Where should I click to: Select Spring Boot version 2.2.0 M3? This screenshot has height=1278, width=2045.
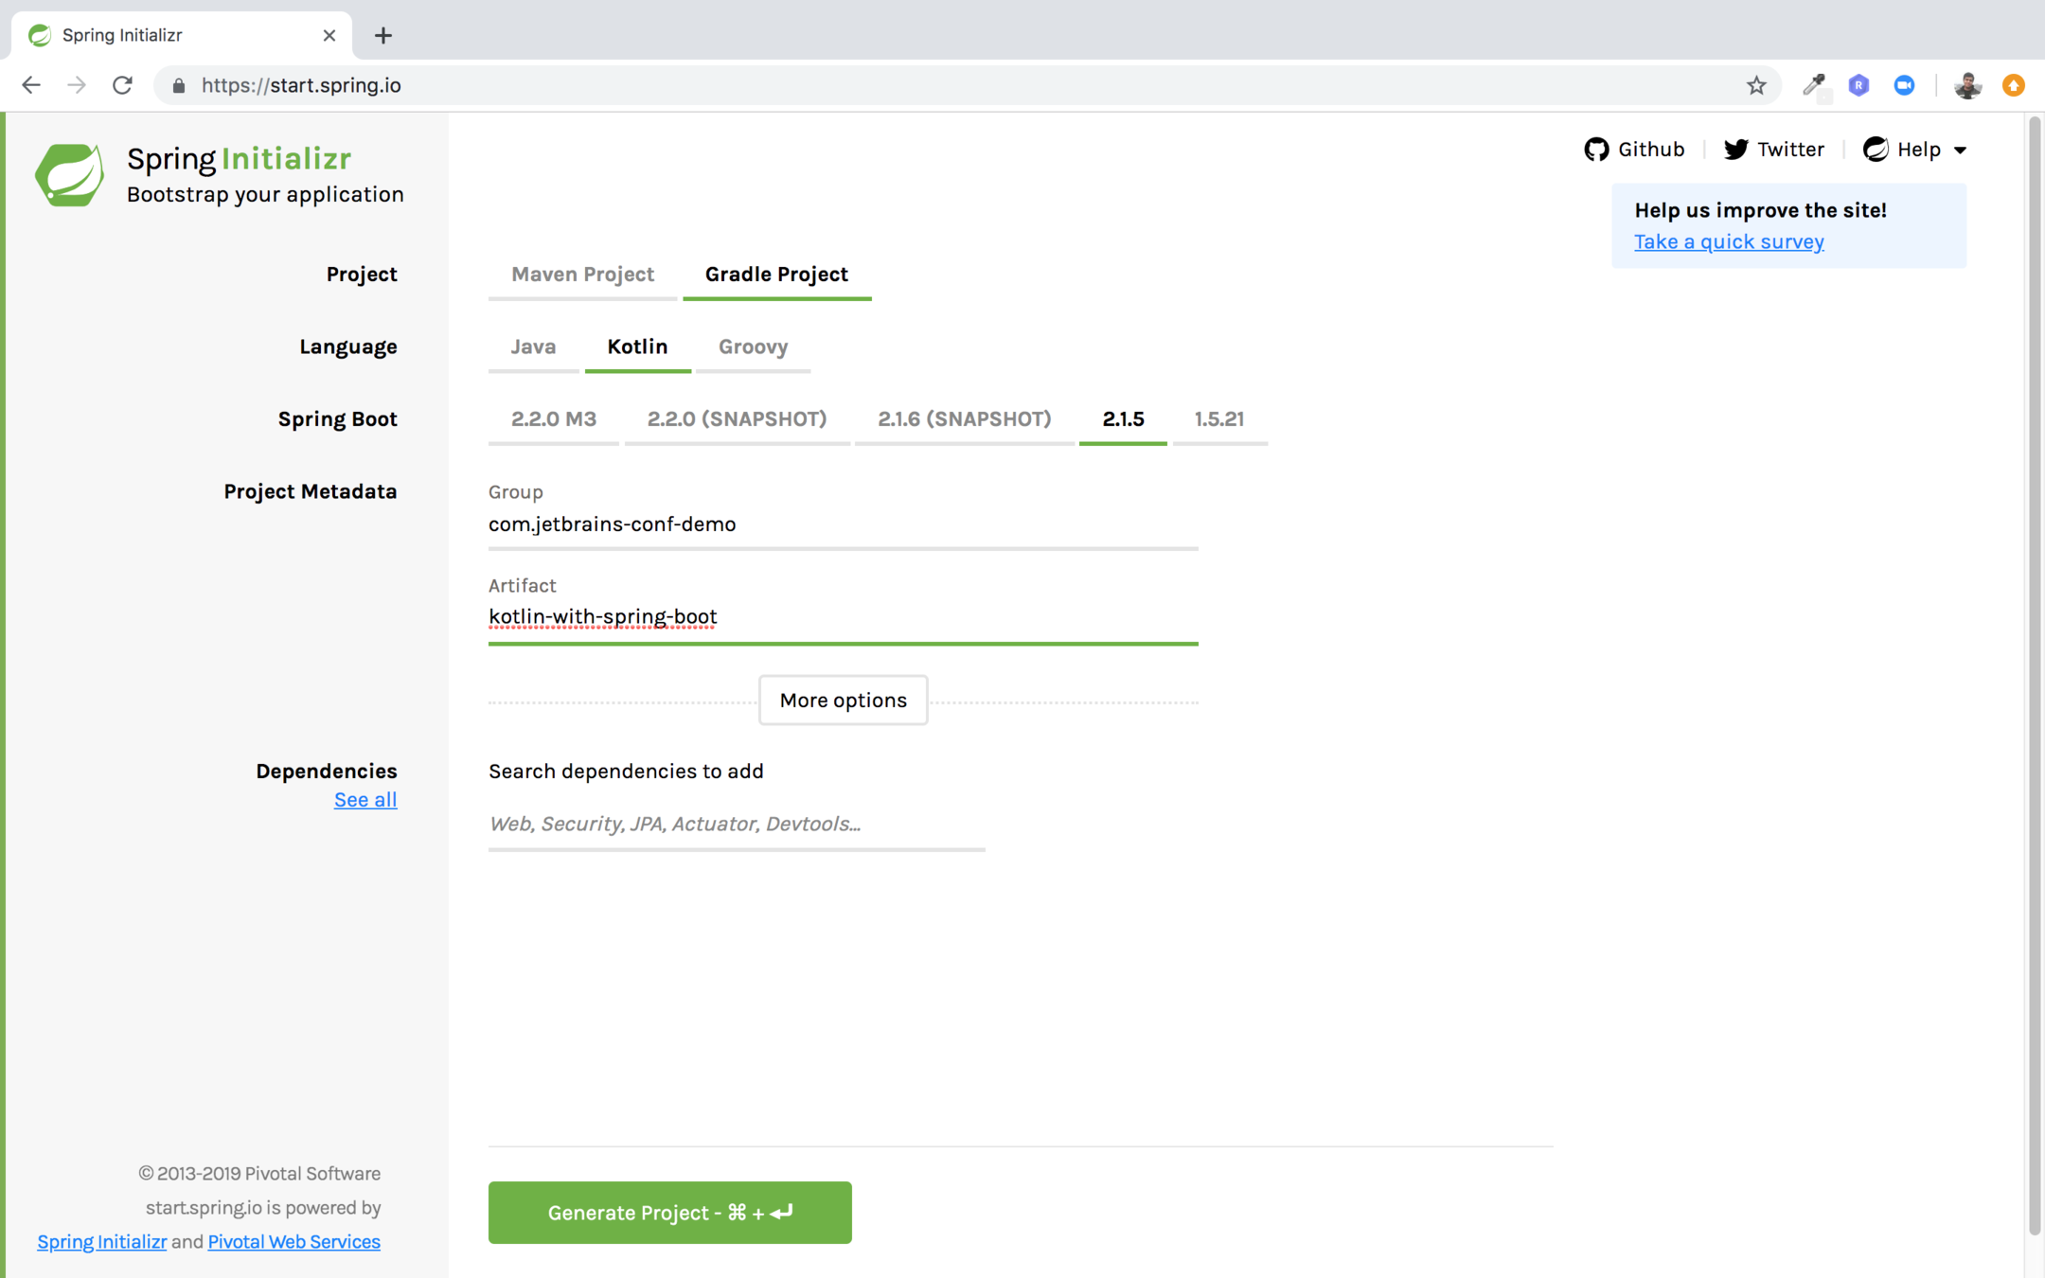click(554, 419)
